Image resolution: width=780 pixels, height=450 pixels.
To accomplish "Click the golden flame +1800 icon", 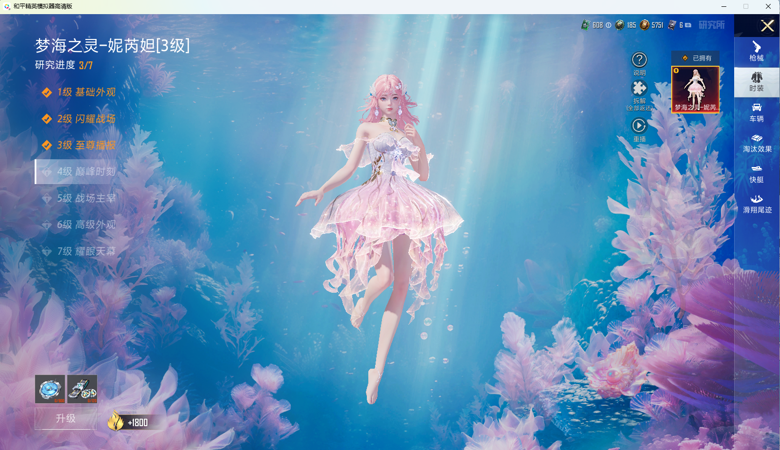I will tap(116, 421).
